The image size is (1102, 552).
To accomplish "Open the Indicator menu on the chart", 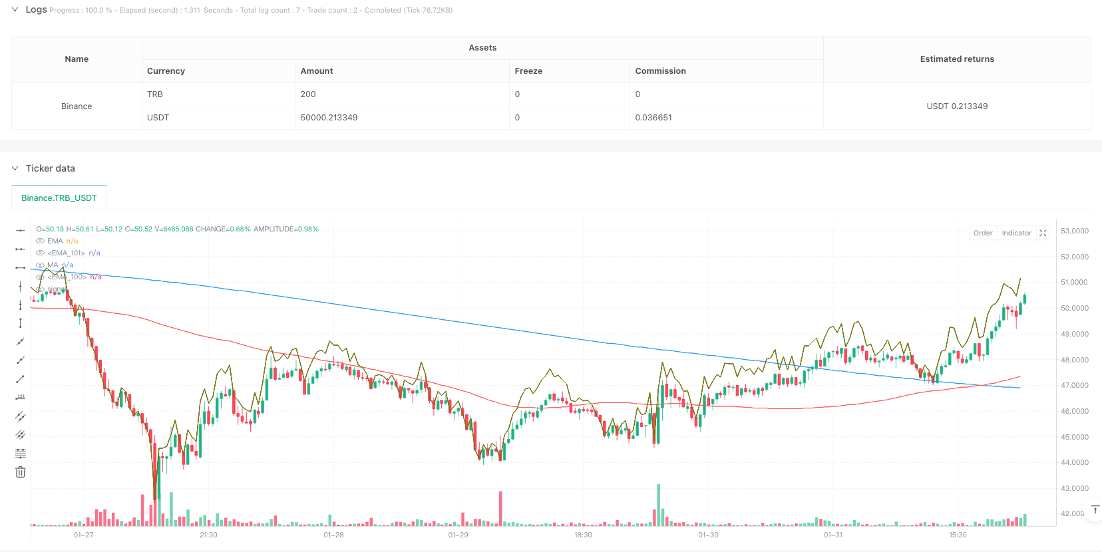I will pos(1016,233).
